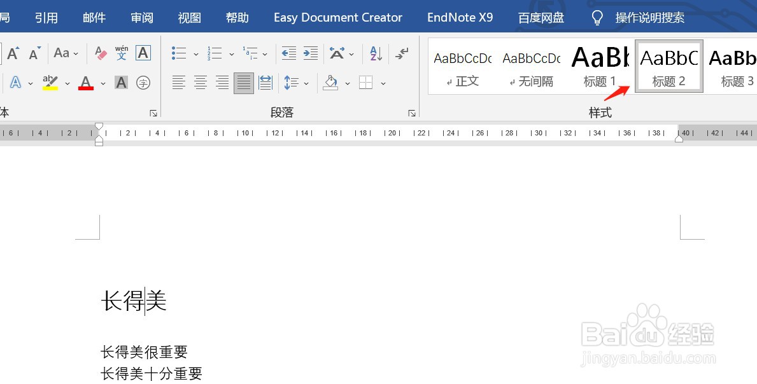
Task: Select the bulleted list icon
Action: (179, 53)
